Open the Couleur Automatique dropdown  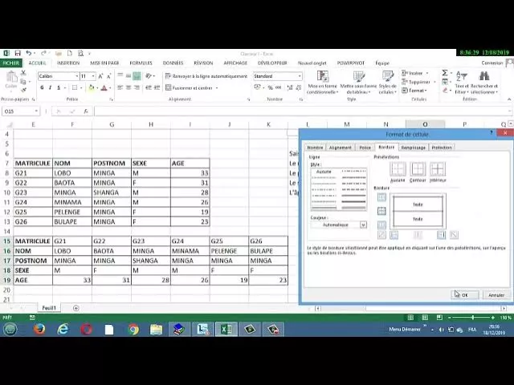click(363, 225)
